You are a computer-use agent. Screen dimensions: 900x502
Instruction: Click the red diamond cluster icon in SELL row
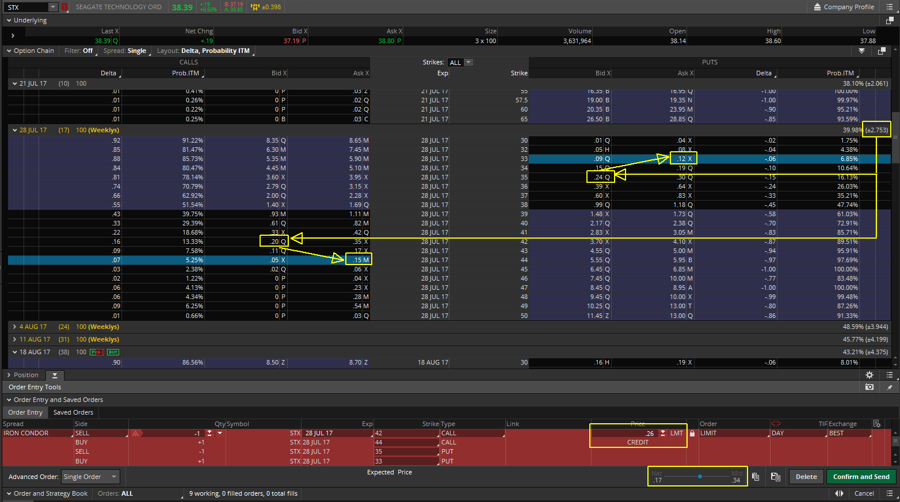click(136, 433)
